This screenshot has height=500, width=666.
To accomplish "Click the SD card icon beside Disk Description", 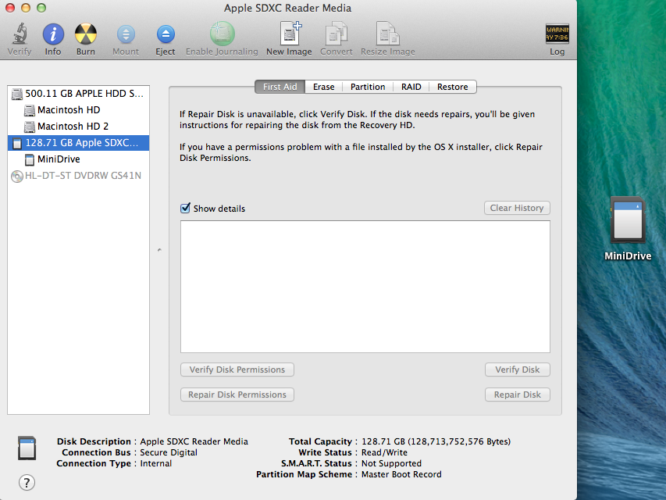I will point(27,448).
